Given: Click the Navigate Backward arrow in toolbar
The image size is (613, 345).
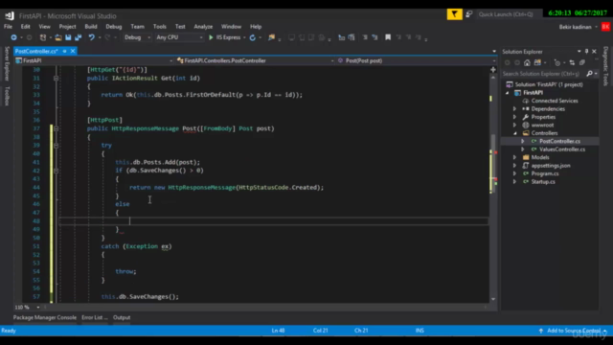Looking at the screenshot, I should click(x=13, y=37).
